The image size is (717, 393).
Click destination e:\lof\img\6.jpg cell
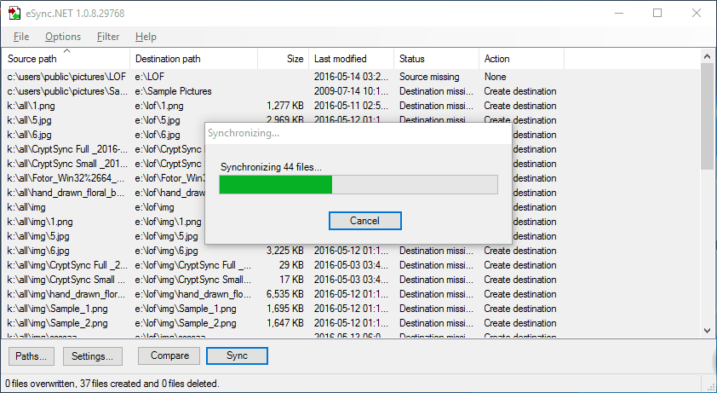pyautogui.click(x=166, y=251)
